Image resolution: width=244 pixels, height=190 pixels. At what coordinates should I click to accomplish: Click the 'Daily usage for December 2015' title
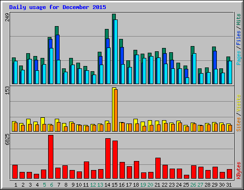58,7
